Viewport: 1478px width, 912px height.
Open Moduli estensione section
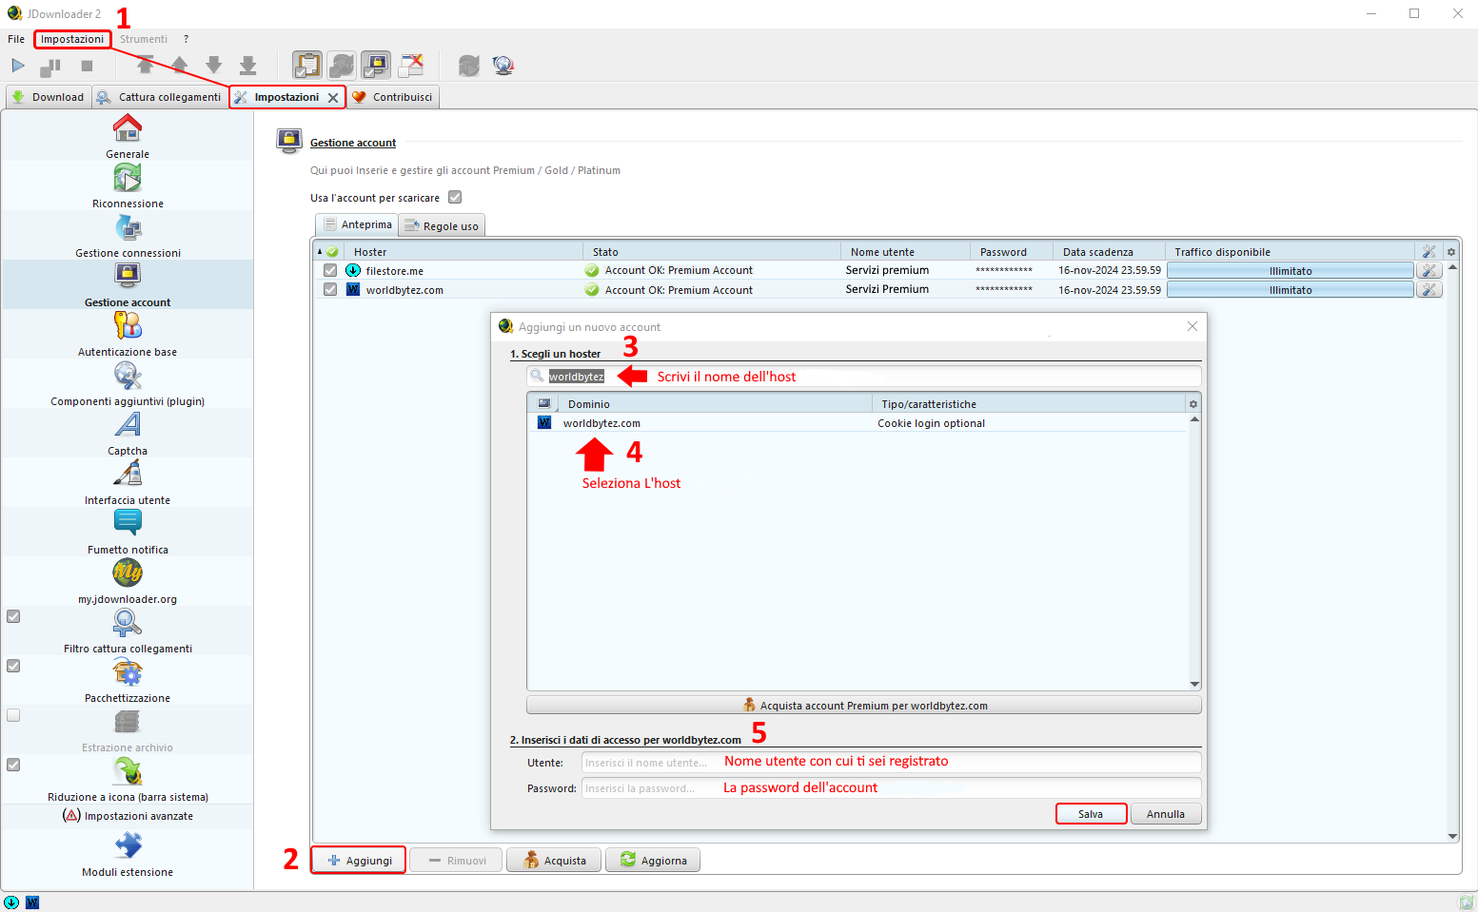click(128, 854)
